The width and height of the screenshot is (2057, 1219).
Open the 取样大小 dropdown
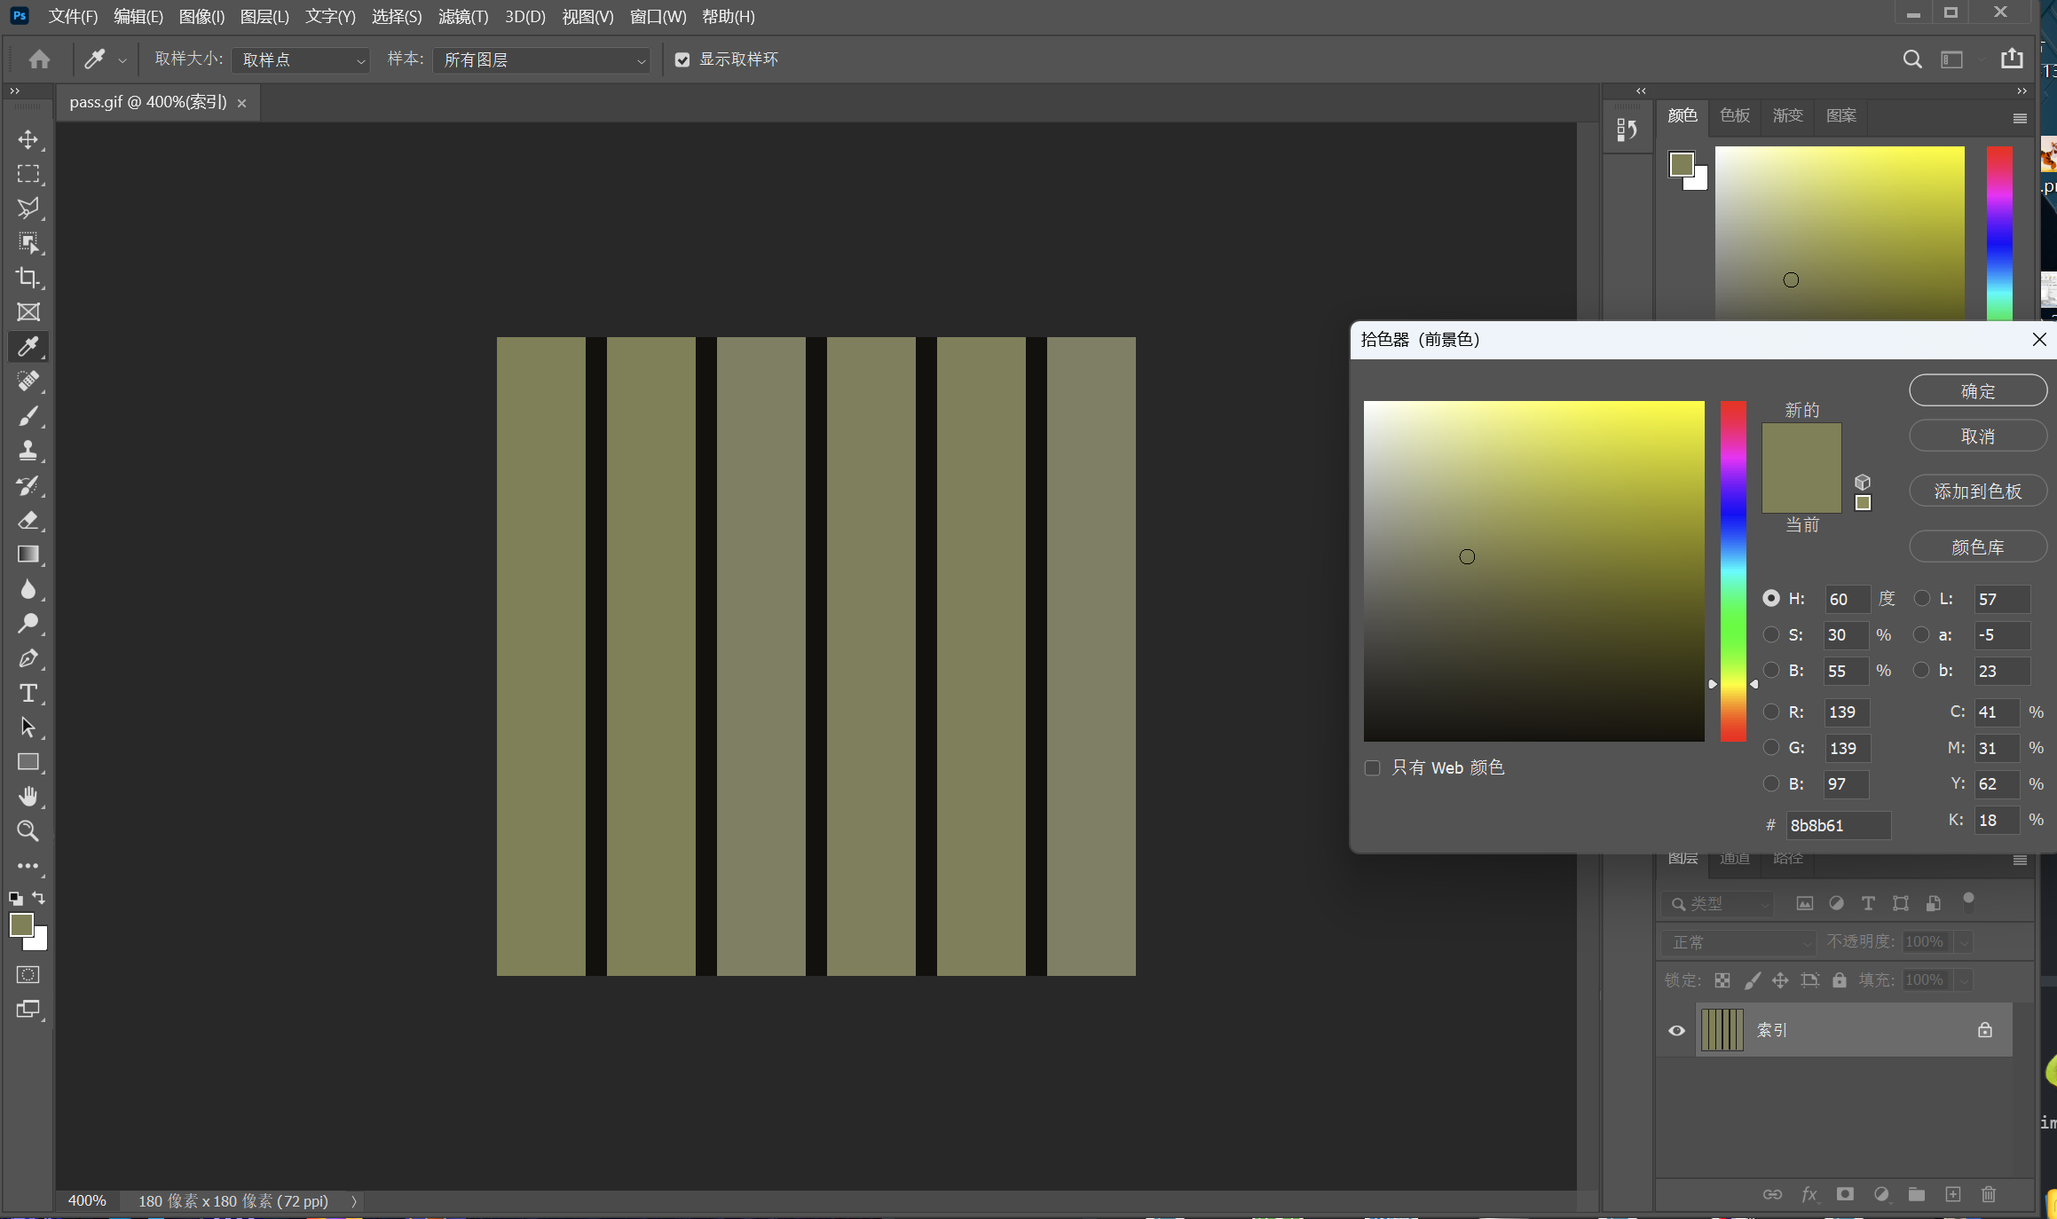pyautogui.click(x=301, y=59)
